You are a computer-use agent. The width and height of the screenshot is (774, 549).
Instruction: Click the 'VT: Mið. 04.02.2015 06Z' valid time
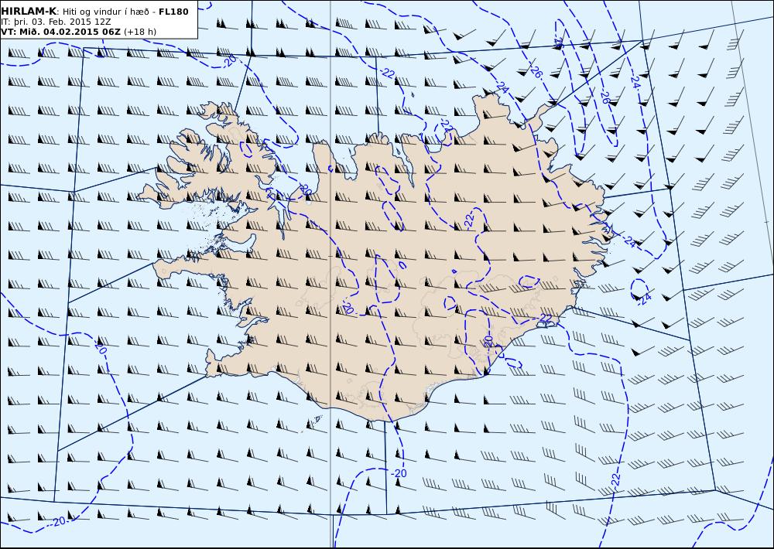coord(60,32)
